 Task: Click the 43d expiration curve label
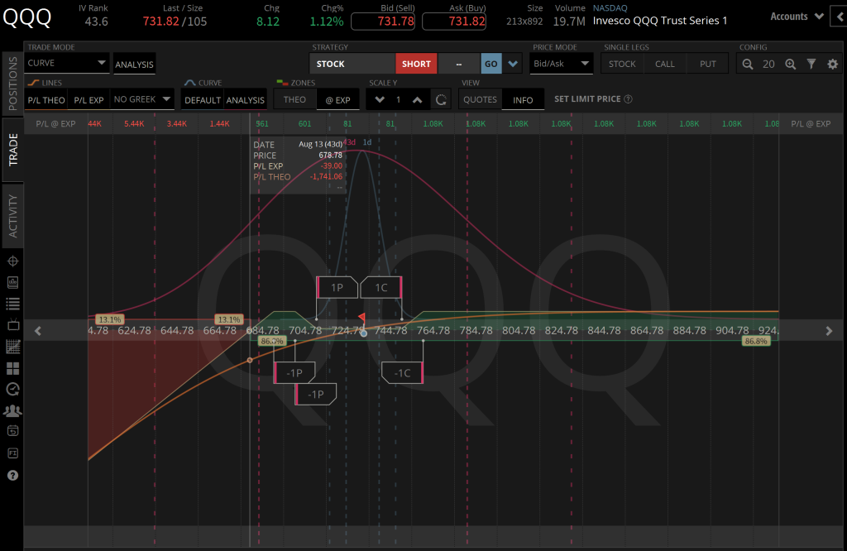[x=350, y=142]
